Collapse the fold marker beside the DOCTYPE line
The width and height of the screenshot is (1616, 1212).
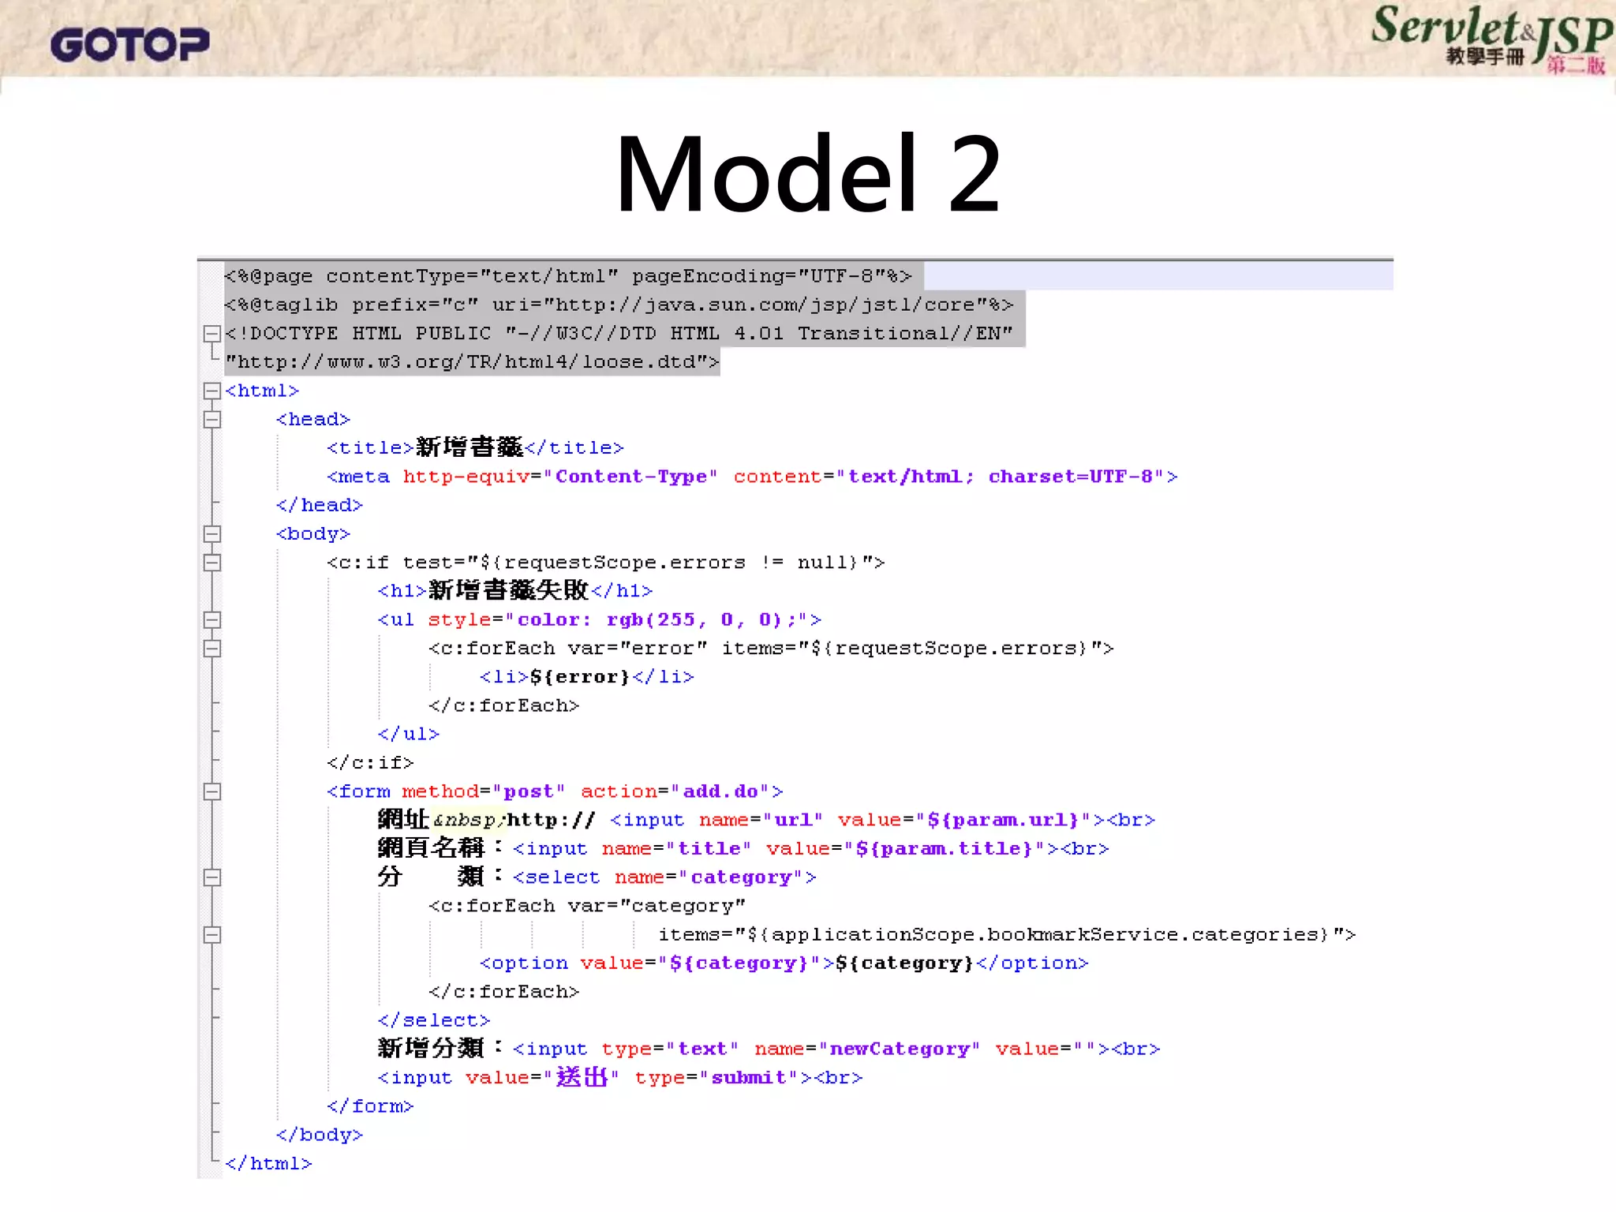[211, 334]
